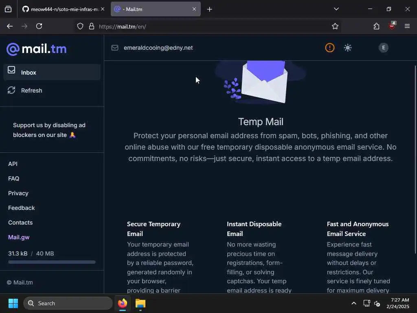Click the ad blocker support message
417x313 pixels.
click(x=49, y=130)
